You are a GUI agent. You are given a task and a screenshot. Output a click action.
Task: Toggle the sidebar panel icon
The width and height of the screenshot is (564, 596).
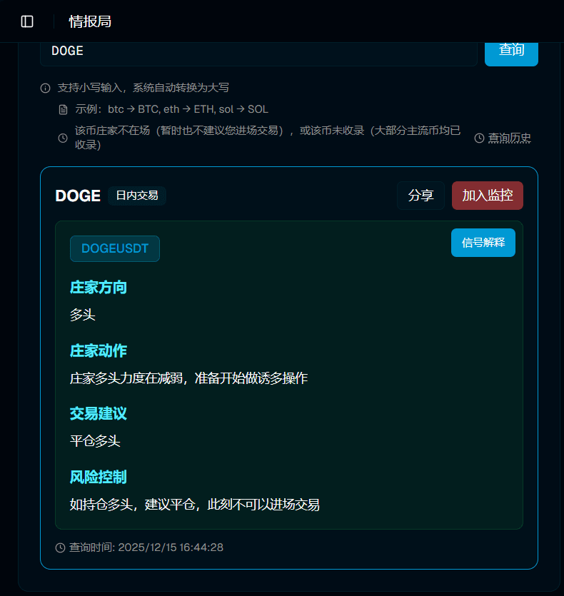click(27, 21)
